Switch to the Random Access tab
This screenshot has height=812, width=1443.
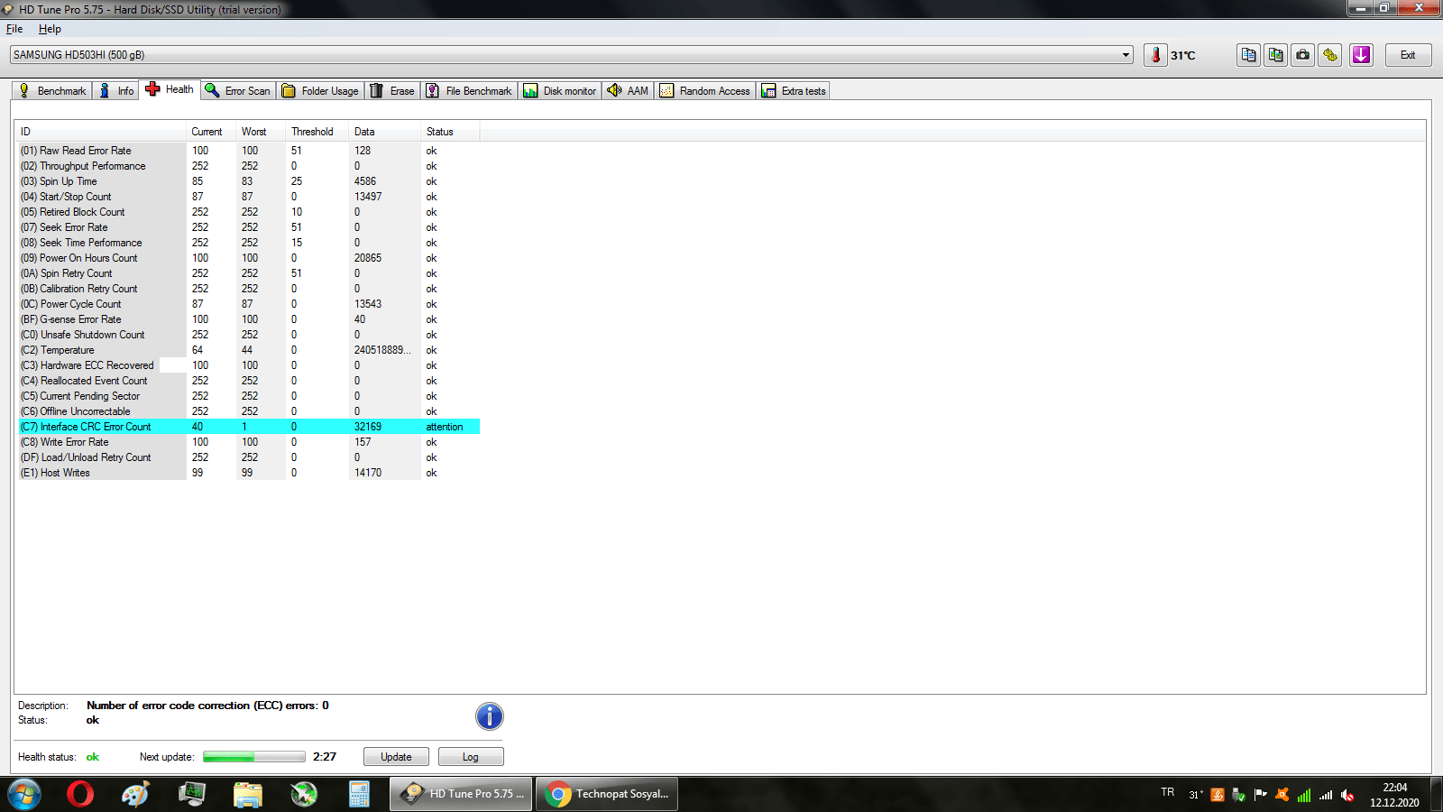click(705, 91)
